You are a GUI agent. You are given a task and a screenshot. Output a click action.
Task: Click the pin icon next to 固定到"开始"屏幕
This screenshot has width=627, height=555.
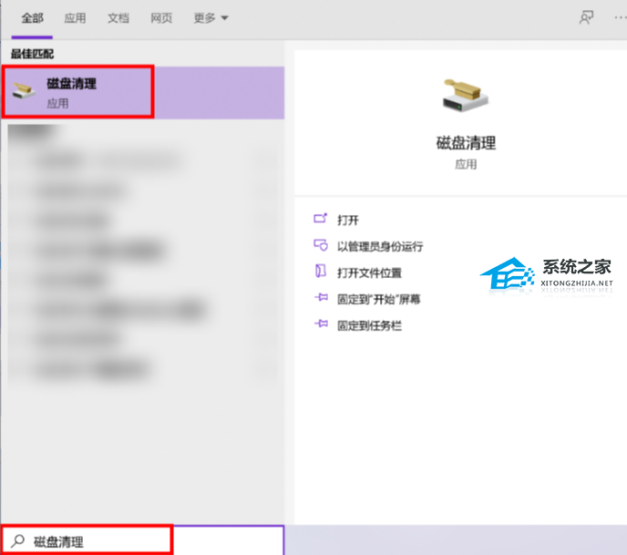tap(320, 299)
